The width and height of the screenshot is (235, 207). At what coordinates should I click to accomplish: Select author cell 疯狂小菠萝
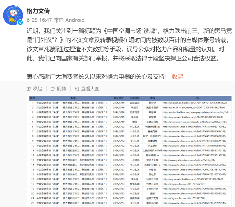coord(152,108)
